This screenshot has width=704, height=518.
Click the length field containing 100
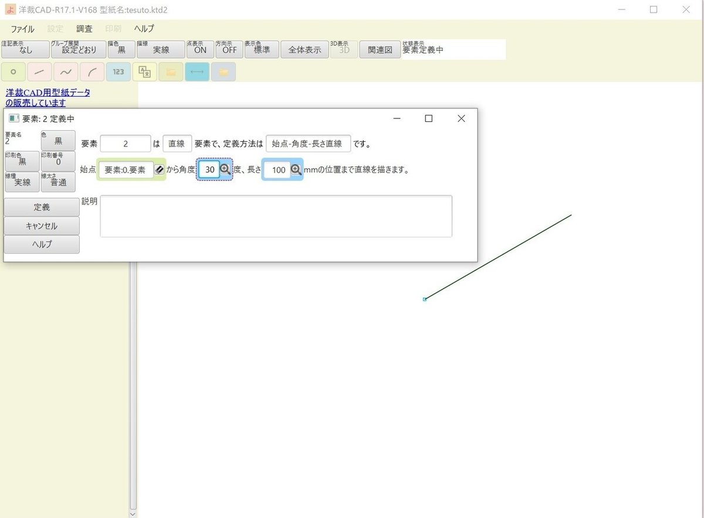tap(277, 170)
